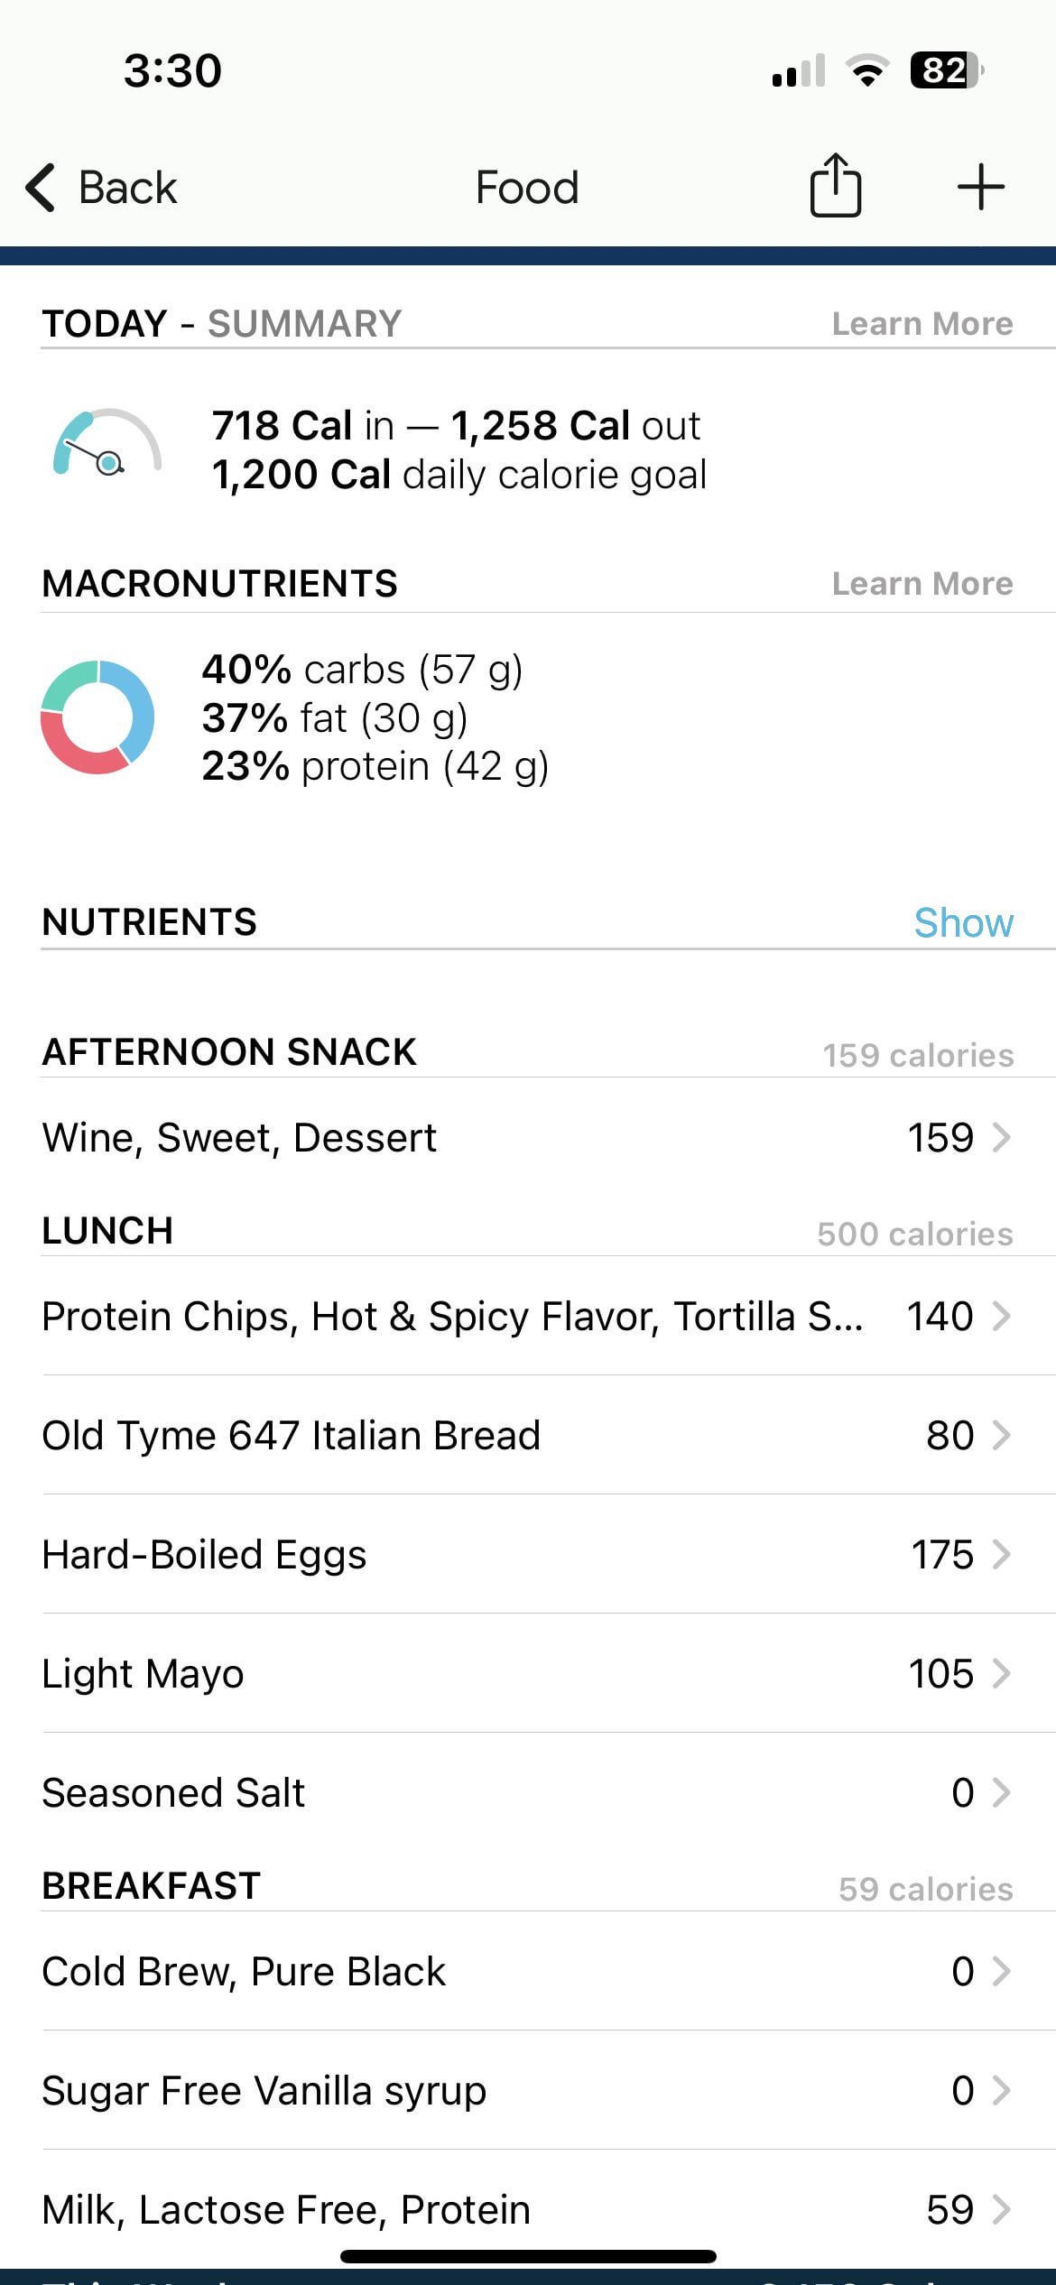
Task: Open the Protein Chips entry chevron
Action: [1001, 1316]
